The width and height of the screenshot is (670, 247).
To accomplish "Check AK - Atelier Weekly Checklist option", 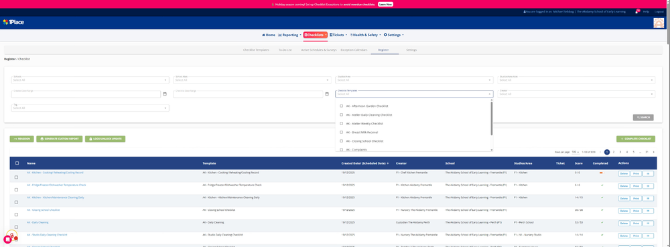I will tap(342, 123).
